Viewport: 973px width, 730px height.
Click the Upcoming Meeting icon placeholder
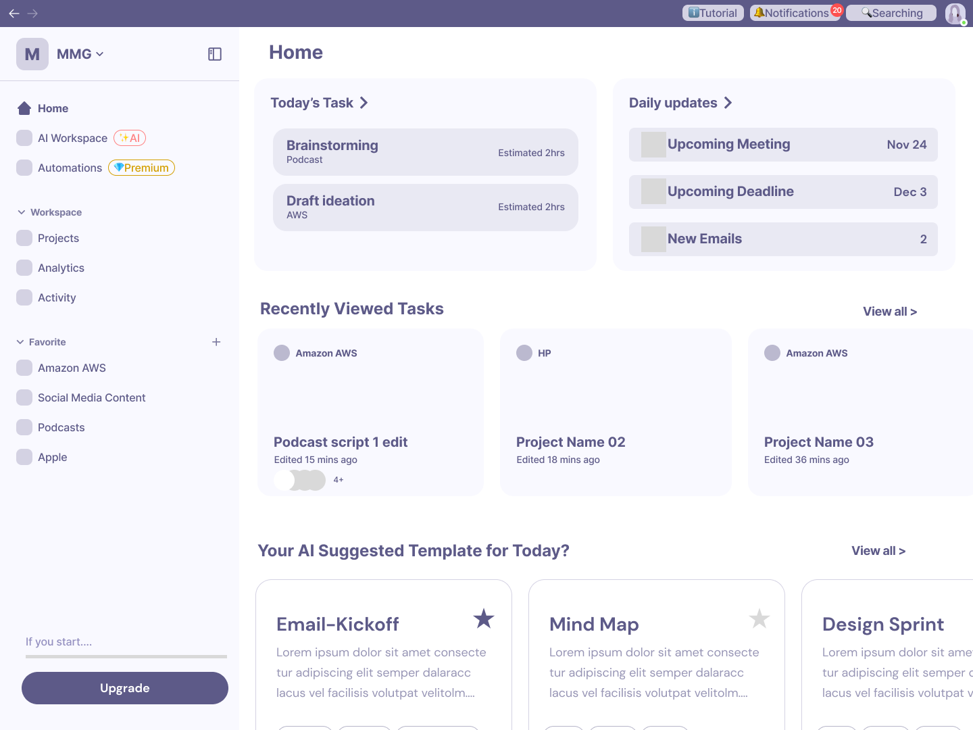(x=653, y=145)
